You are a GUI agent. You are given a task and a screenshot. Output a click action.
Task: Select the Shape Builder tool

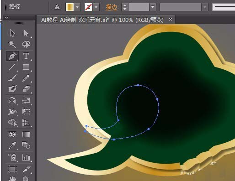(12, 123)
